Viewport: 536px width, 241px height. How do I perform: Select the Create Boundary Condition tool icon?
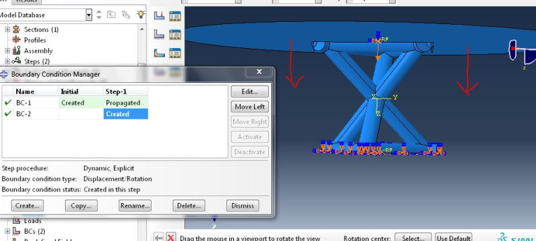point(159,34)
